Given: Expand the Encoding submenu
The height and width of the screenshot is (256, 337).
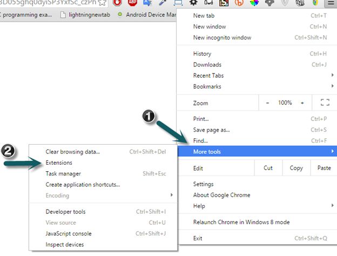Looking at the screenshot, I should click(x=103, y=196).
